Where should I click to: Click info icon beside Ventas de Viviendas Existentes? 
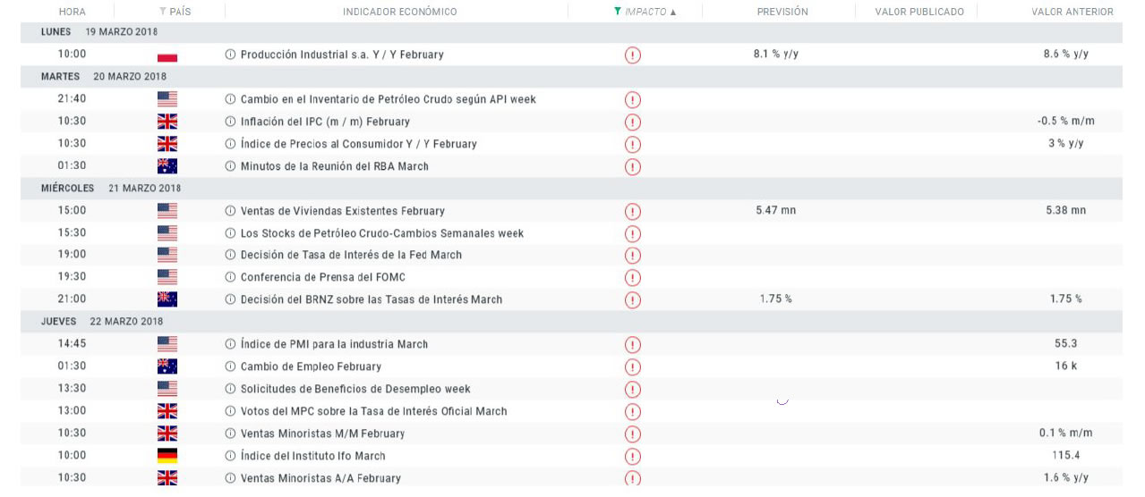[230, 211]
